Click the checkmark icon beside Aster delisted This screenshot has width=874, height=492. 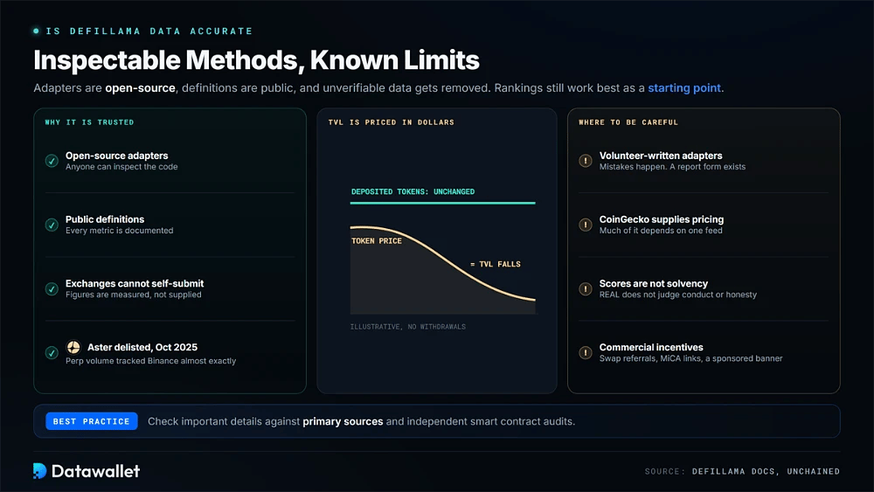52,353
